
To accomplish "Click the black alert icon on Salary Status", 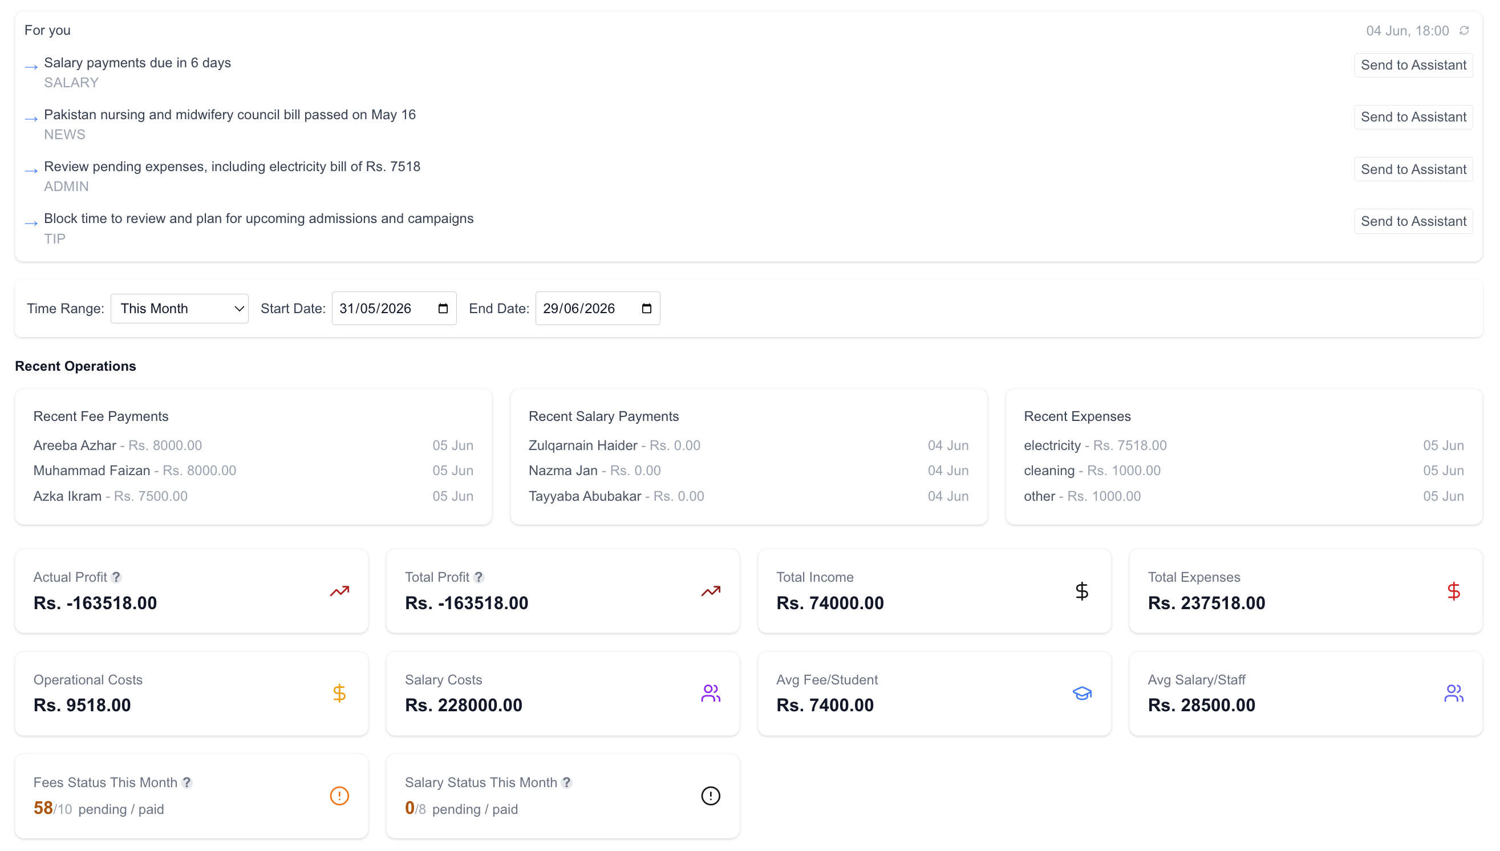I will 711,796.
